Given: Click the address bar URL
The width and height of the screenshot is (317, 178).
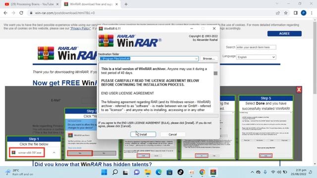Looking at the screenshot, I should pyautogui.click(x=65, y=13).
